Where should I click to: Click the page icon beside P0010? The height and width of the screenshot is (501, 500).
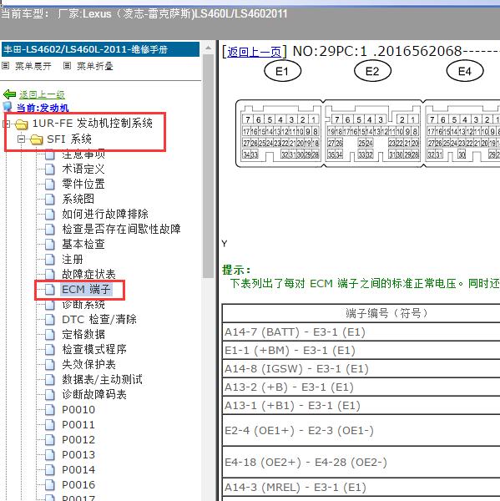(49, 410)
